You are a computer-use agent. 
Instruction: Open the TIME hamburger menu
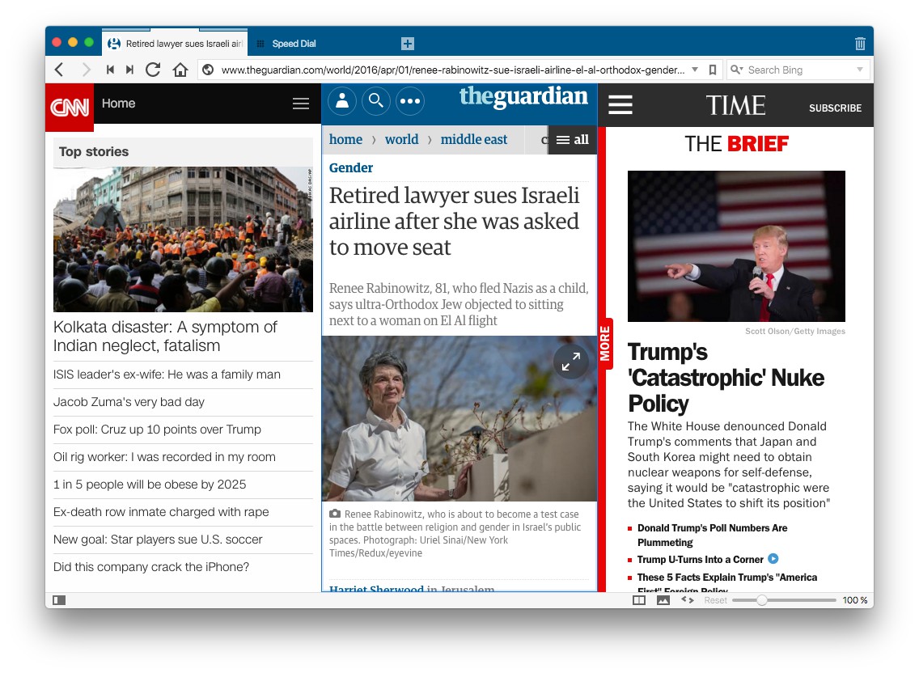(620, 105)
